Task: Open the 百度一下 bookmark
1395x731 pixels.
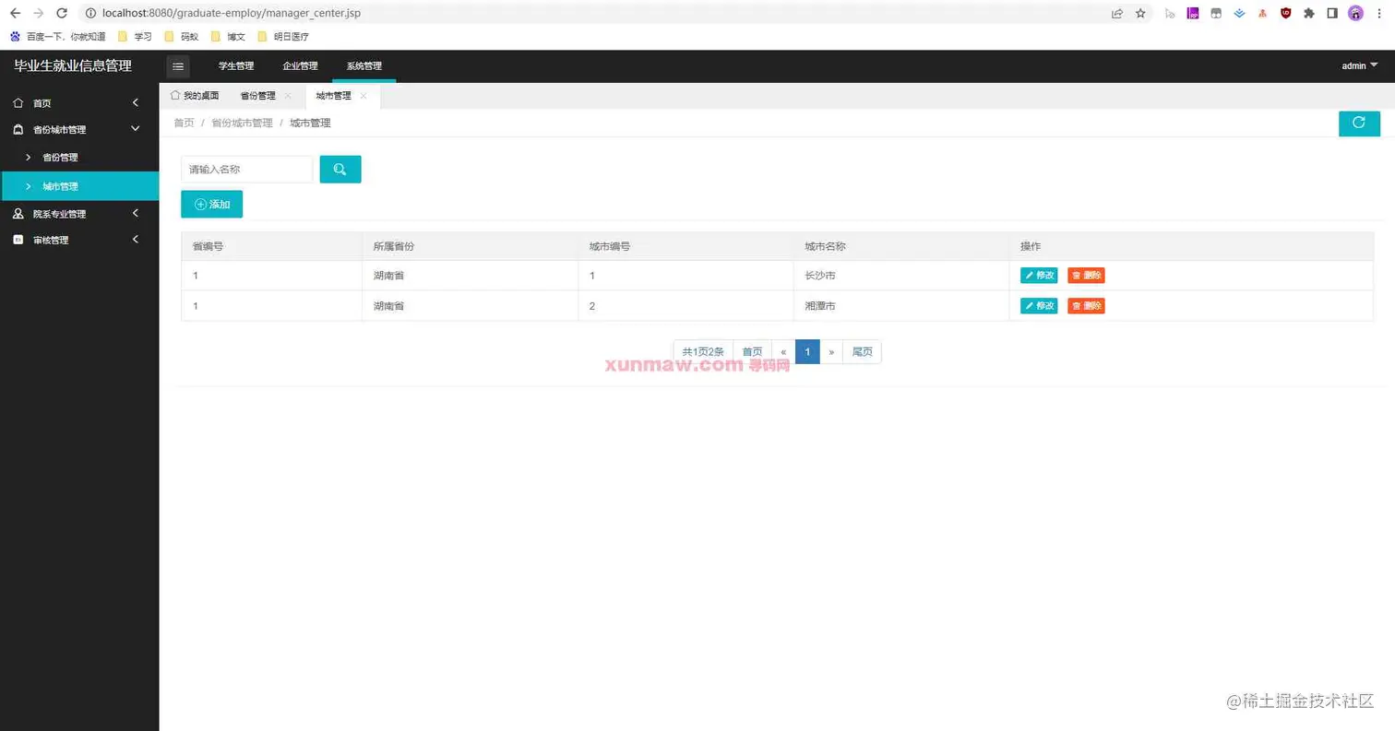Action: point(57,37)
